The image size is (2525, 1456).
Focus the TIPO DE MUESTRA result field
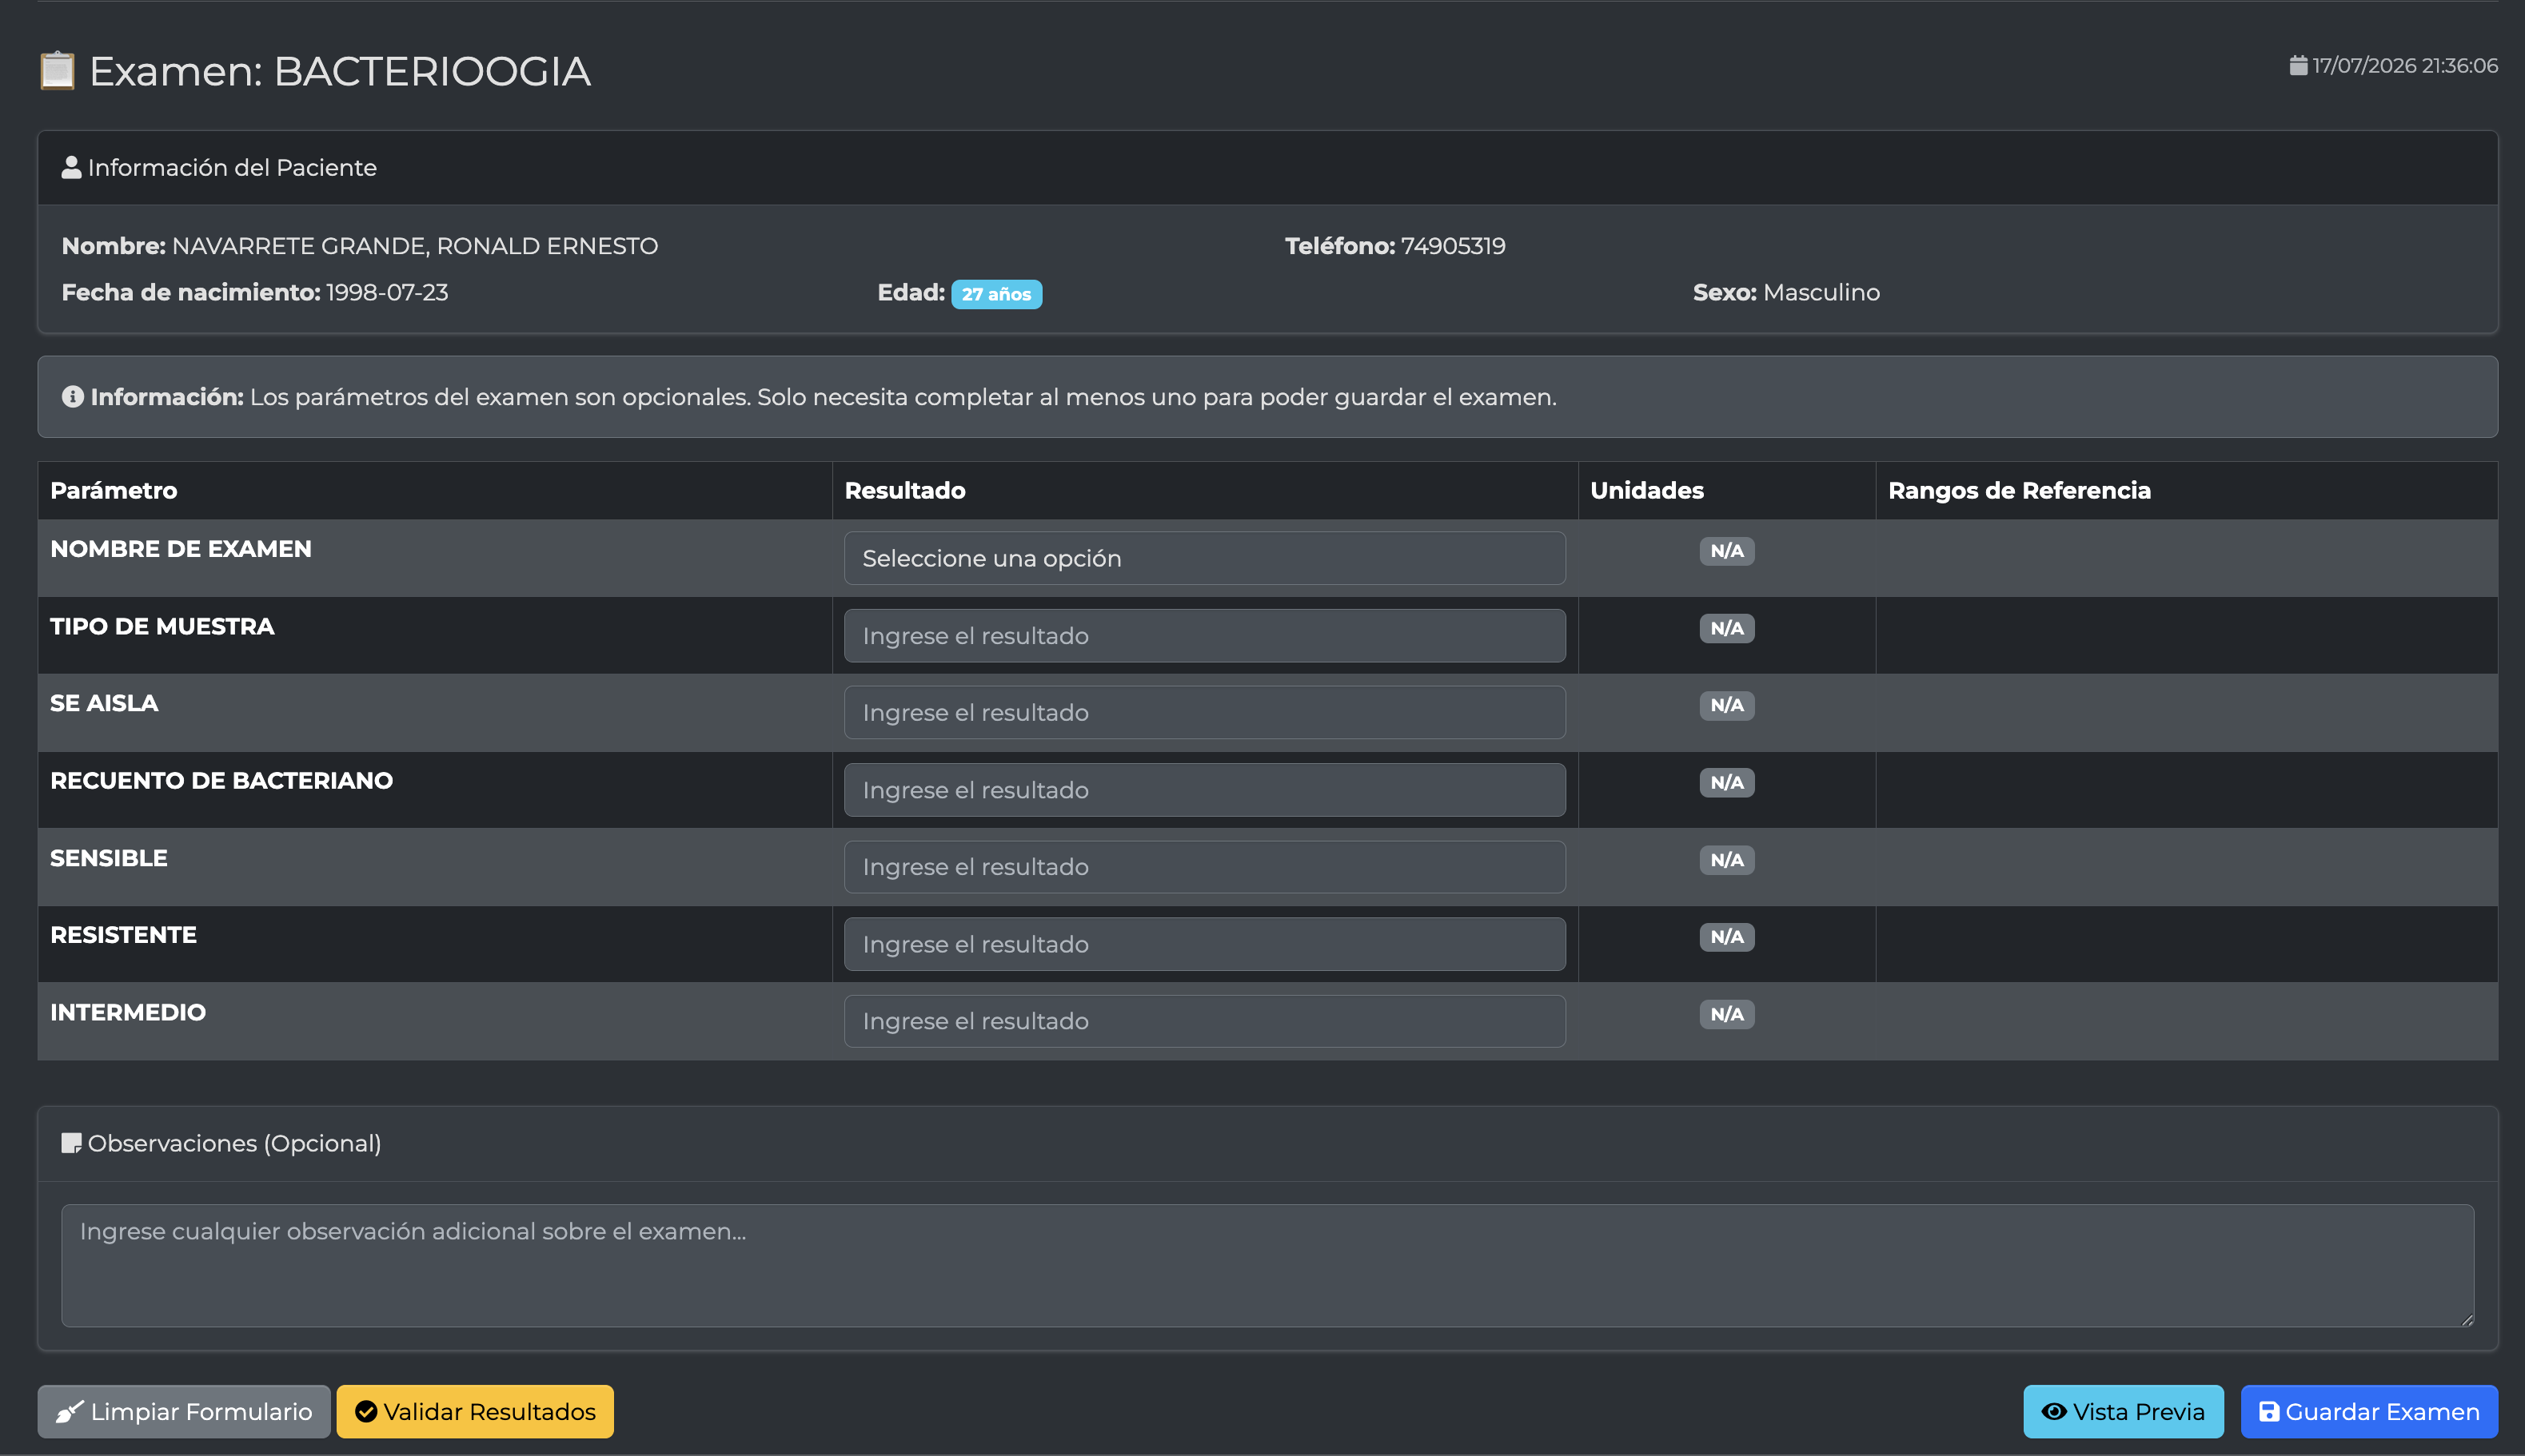point(1204,636)
